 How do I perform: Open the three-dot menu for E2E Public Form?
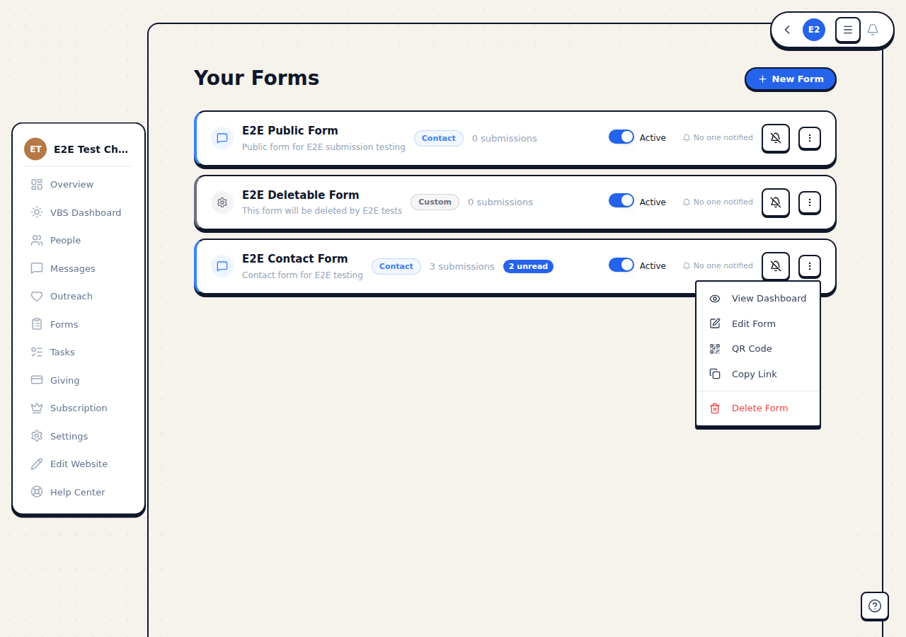tap(809, 138)
